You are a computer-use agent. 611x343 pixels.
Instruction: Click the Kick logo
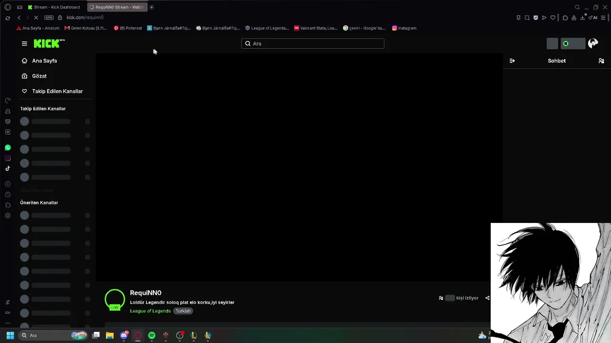point(49,43)
